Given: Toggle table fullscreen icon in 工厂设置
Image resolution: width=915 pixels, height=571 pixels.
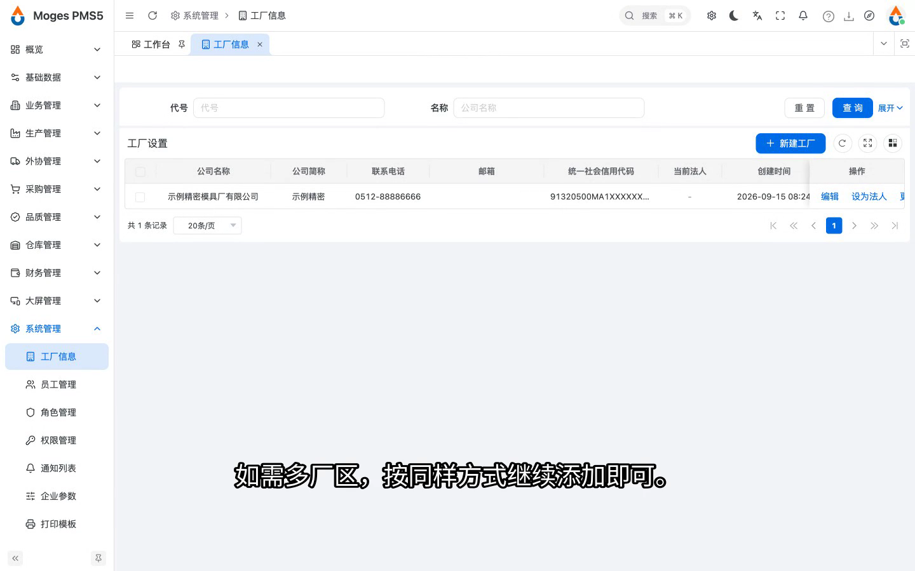Looking at the screenshot, I should (867, 143).
